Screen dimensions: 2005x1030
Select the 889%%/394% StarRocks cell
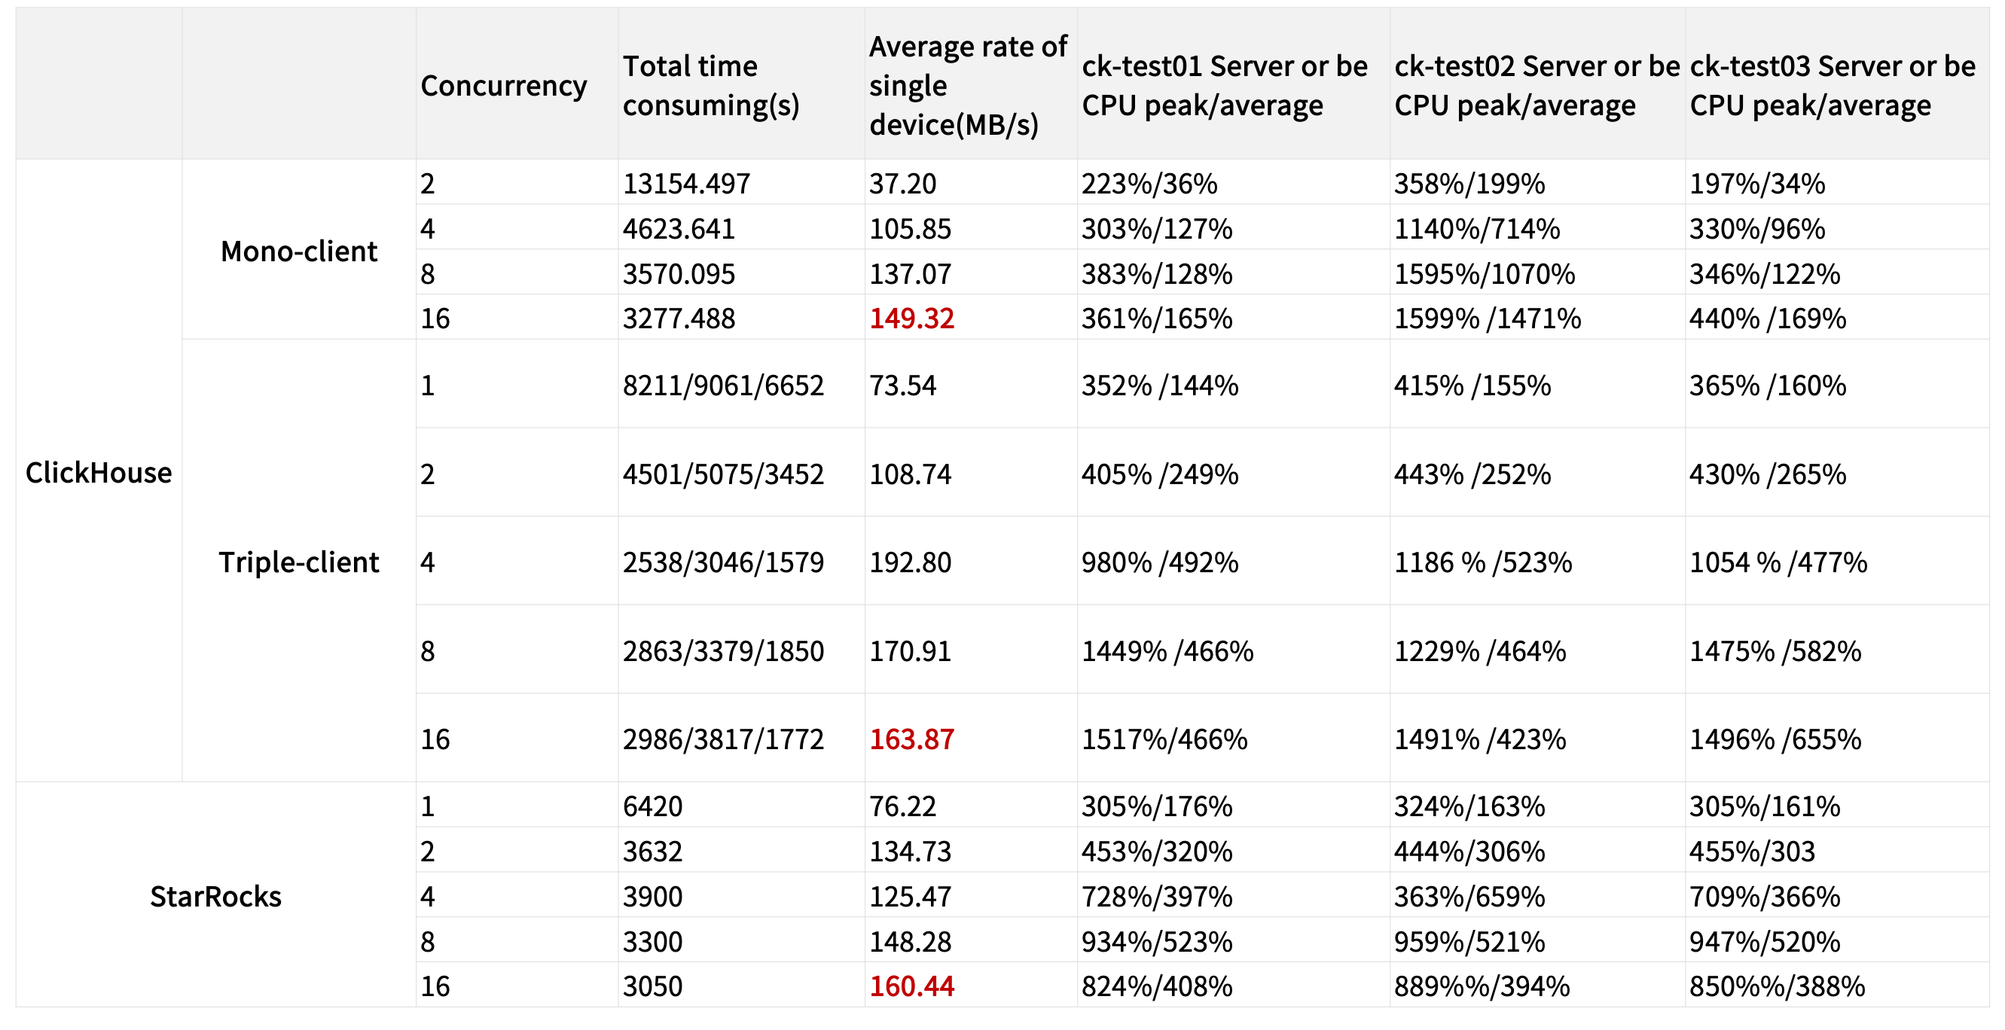click(1537, 986)
